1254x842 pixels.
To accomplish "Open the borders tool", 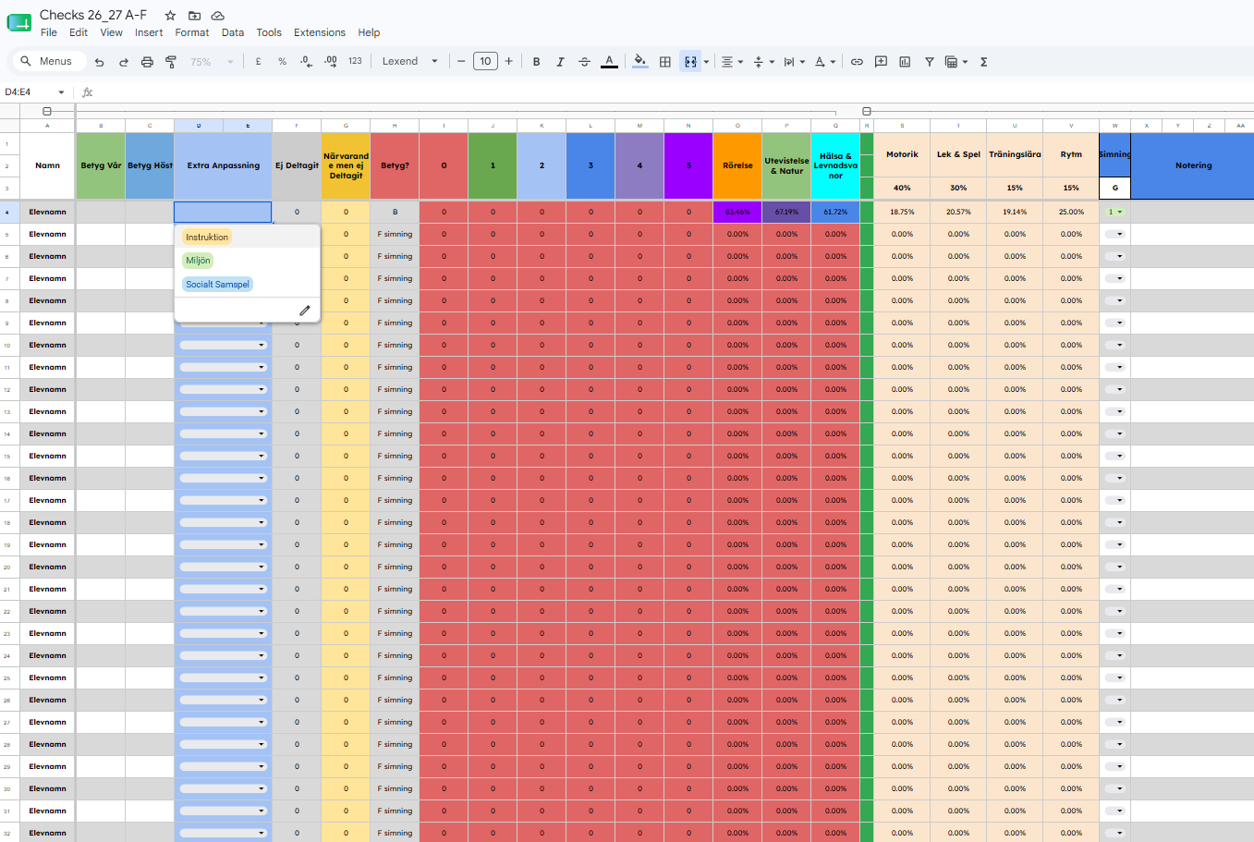I will coord(665,62).
